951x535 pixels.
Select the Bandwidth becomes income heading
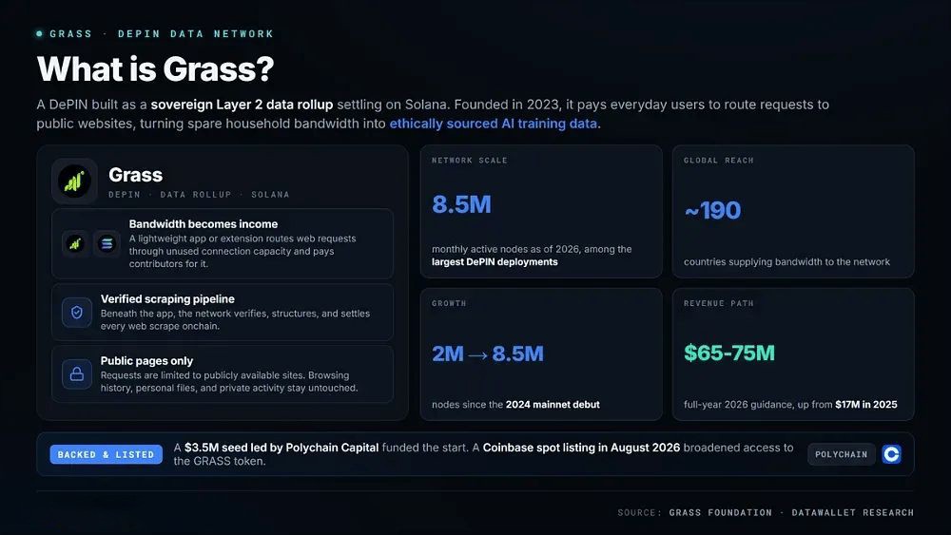pyautogui.click(x=204, y=224)
